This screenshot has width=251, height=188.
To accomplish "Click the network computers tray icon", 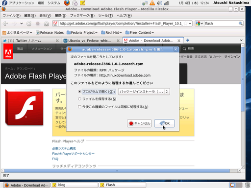I will coord(145,3).
